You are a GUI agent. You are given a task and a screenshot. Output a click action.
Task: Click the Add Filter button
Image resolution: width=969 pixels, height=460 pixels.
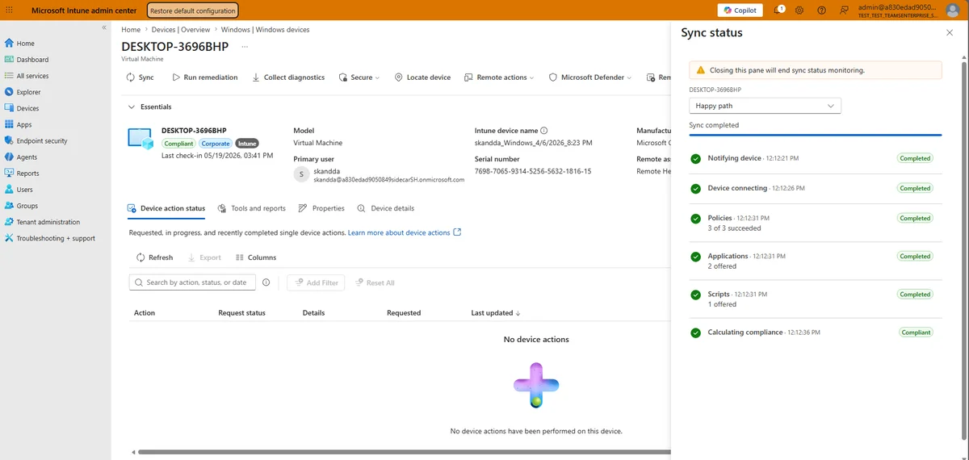pyautogui.click(x=316, y=282)
